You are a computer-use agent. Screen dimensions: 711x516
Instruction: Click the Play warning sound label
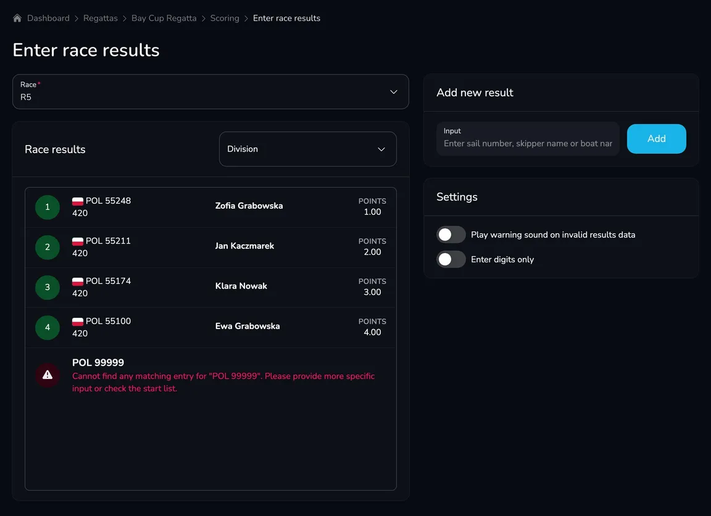(553, 235)
